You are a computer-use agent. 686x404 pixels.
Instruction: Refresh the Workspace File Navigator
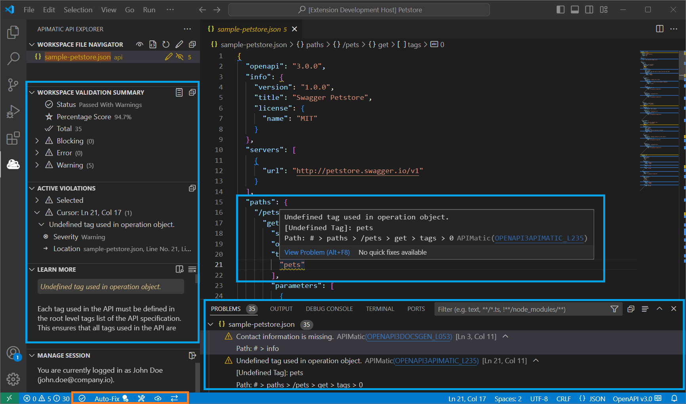[x=166, y=44]
